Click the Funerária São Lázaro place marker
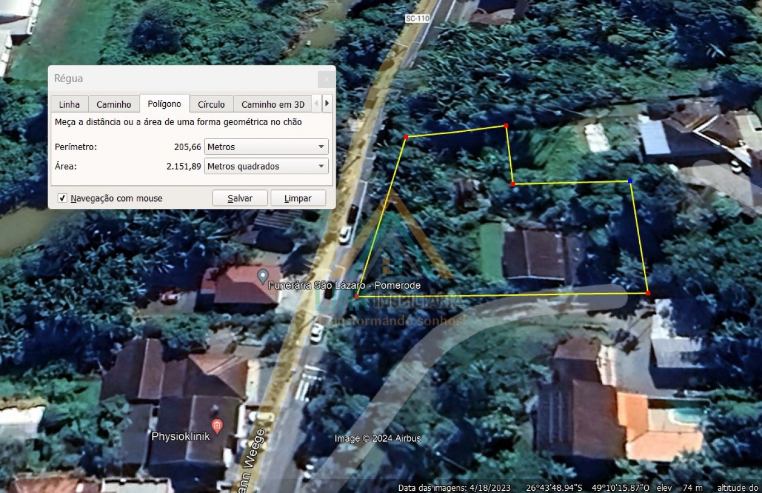 pos(262,276)
